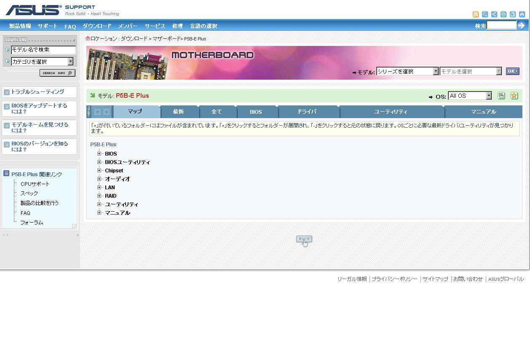Image resolution: width=530 pixels, height=341 pixels.
Task: Click the icon beside model name search field
Action: tap(7, 50)
